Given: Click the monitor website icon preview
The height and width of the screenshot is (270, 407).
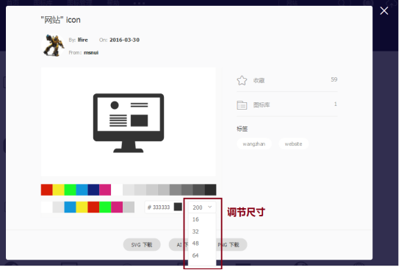Looking at the screenshot, I should pyautogui.click(x=129, y=123).
